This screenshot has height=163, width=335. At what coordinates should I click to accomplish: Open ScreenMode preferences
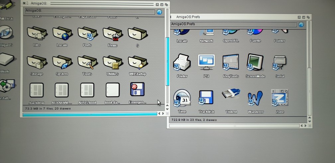click(255, 63)
